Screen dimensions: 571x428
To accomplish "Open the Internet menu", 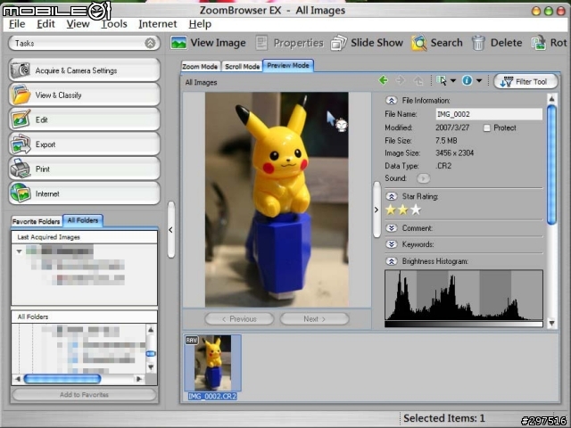I will [158, 24].
